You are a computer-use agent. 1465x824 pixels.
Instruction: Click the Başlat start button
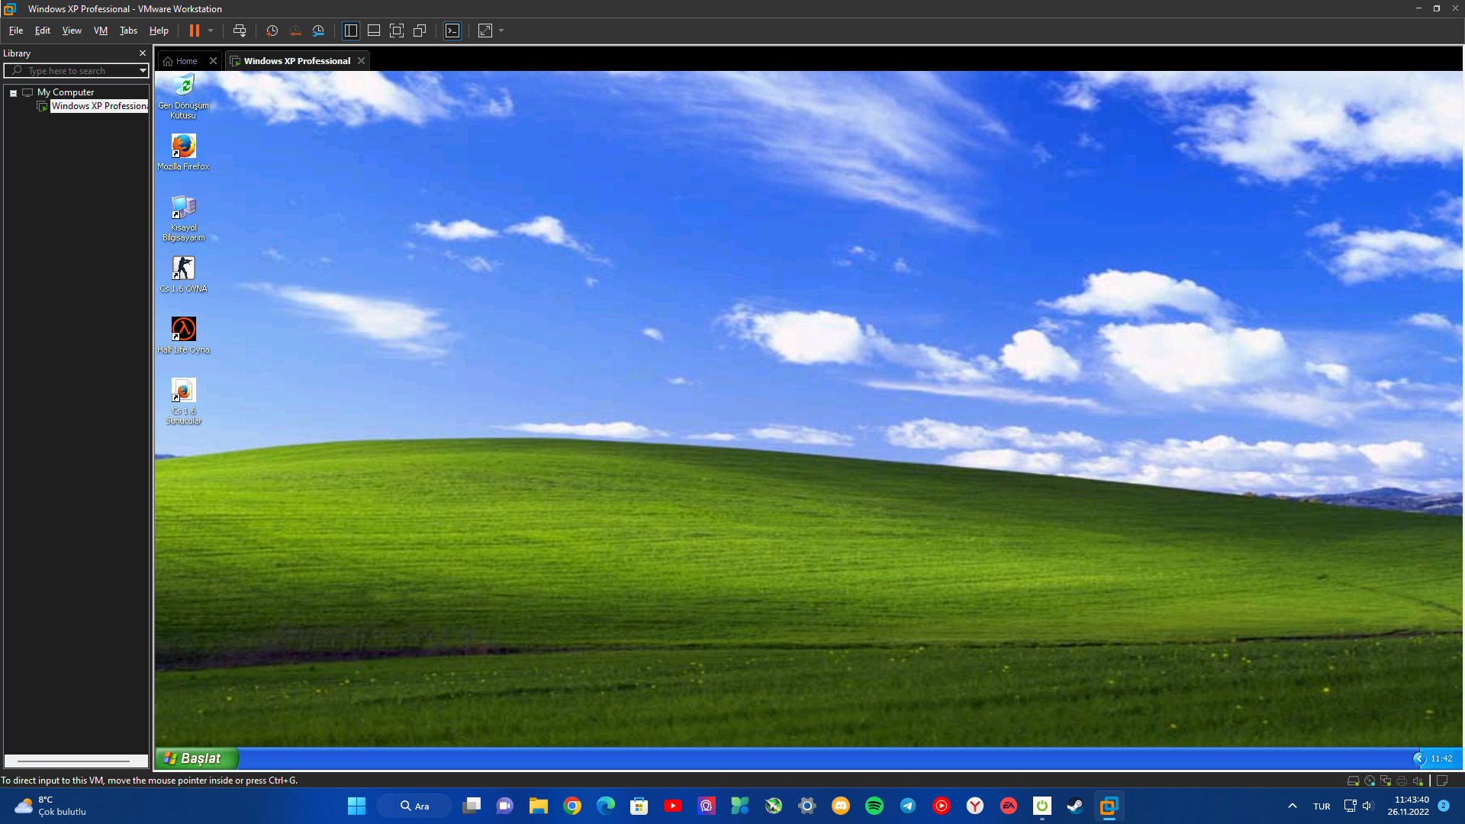click(x=197, y=758)
